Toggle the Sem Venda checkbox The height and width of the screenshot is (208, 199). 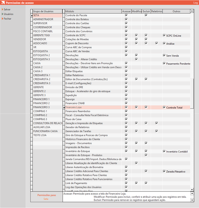coord(164,55)
